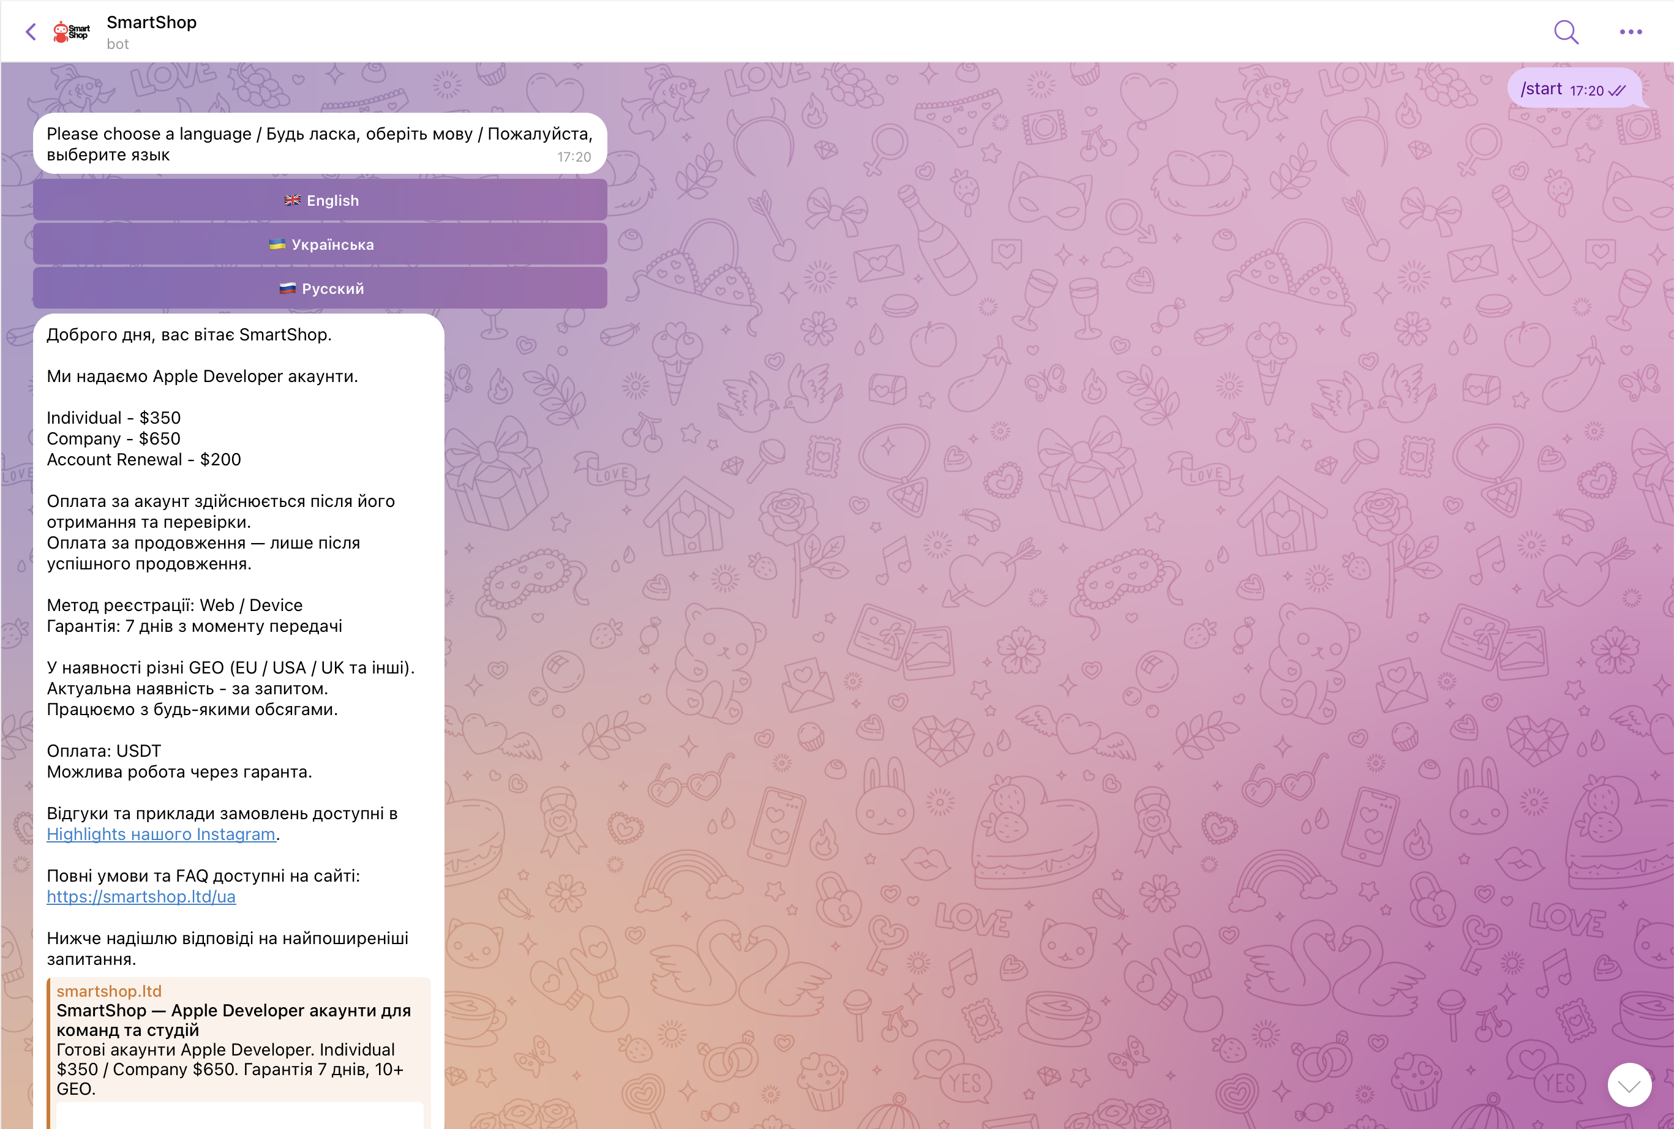
Task: Click the 'Метод реєстрації: Web / Device' line
Action: [175, 605]
